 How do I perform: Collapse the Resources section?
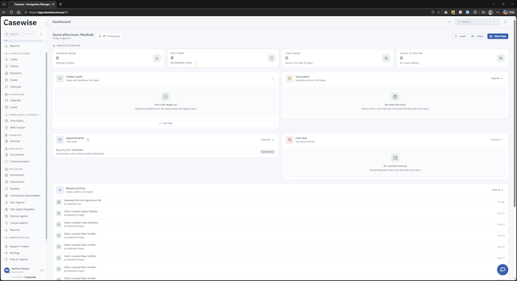(x=40, y=149)
